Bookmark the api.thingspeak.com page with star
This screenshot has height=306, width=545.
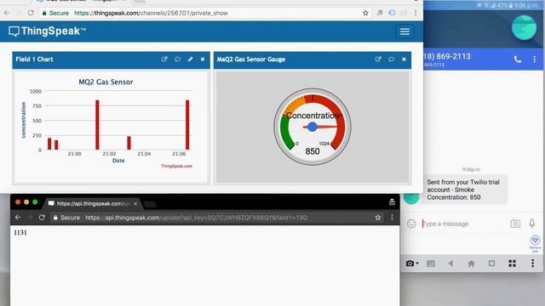[378, 218]
